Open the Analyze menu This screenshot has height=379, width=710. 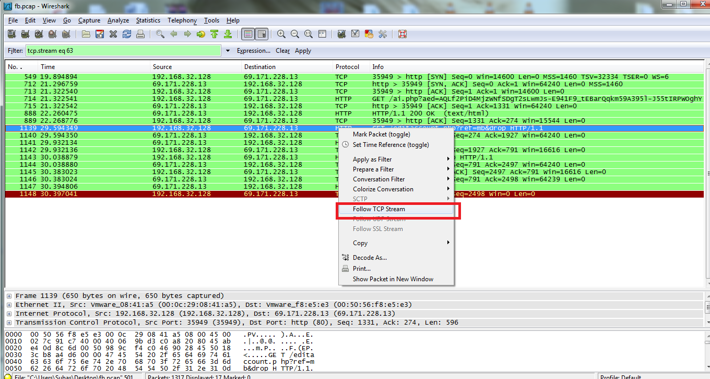pyautogui.click(x=118, y=20)
